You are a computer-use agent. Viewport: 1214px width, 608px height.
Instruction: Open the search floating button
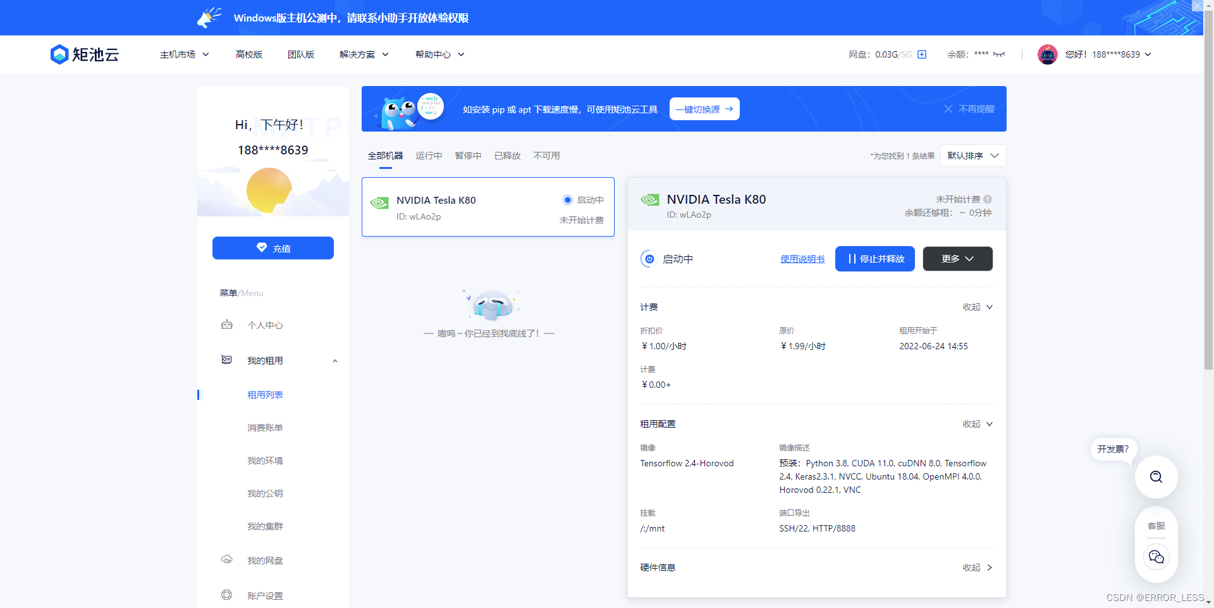1156,477
